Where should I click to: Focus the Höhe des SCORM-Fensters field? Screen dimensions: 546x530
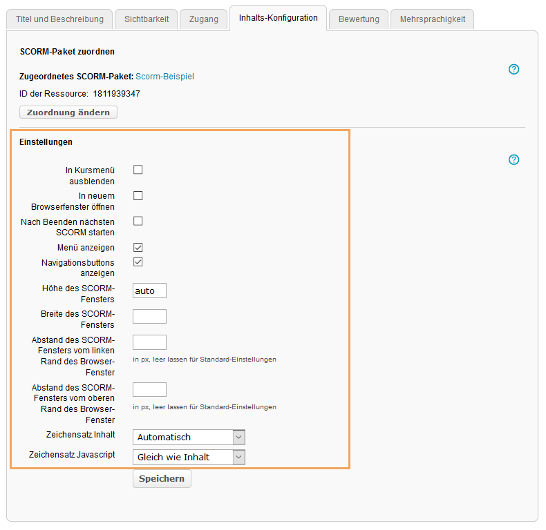(149, 291)
